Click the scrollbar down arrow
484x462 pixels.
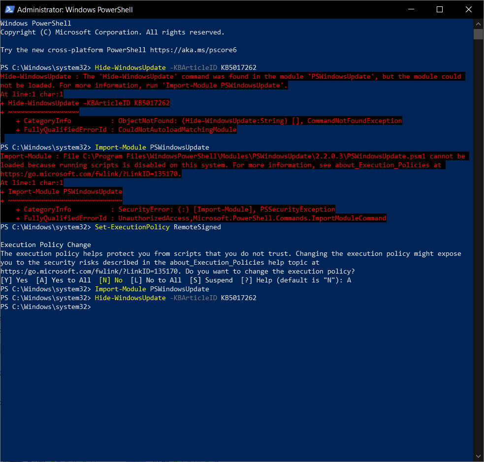click(478, 456)
